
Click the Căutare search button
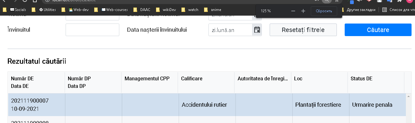[378, 30]
